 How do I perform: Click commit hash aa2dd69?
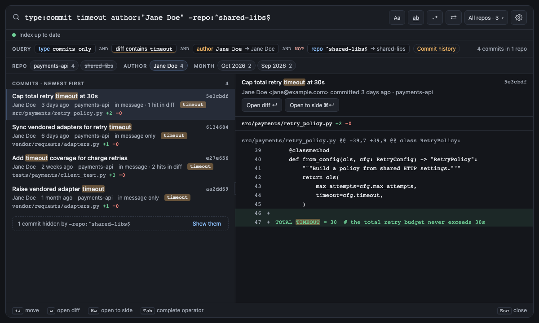[x=217, y=189]
